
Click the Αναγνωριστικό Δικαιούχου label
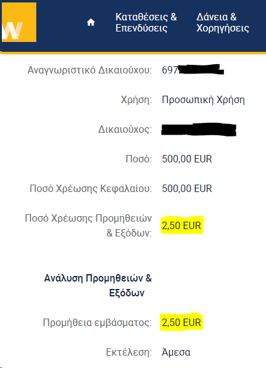tap(89, 70)
